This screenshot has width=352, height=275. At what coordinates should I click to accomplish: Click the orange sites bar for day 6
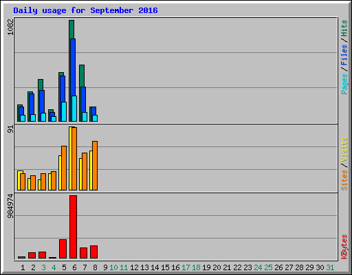click(x=74, y=159)
